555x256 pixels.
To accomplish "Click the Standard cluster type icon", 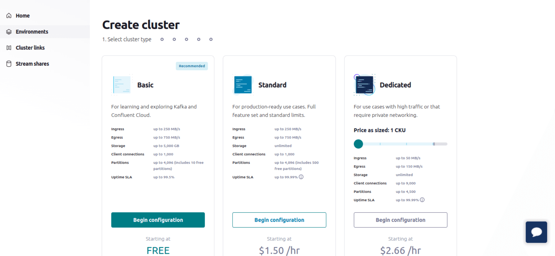I will pyautogui.click(x=243, y=85).
